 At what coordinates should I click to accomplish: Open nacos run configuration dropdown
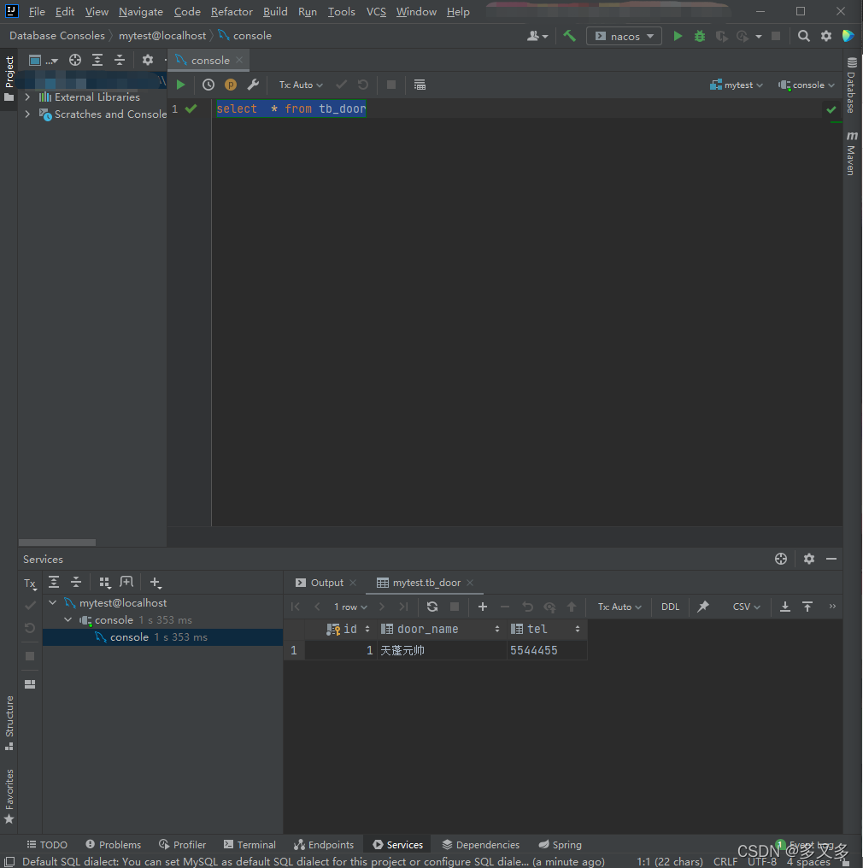pyautogui.click(x=624, y=36)
